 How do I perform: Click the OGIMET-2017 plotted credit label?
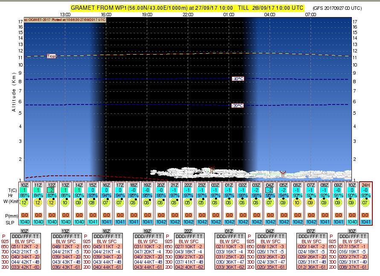click(x=65, y=20)
